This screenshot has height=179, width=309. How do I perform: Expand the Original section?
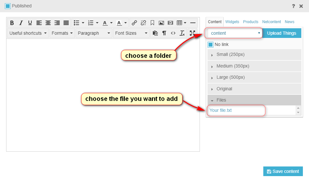[x=254, y=89]
